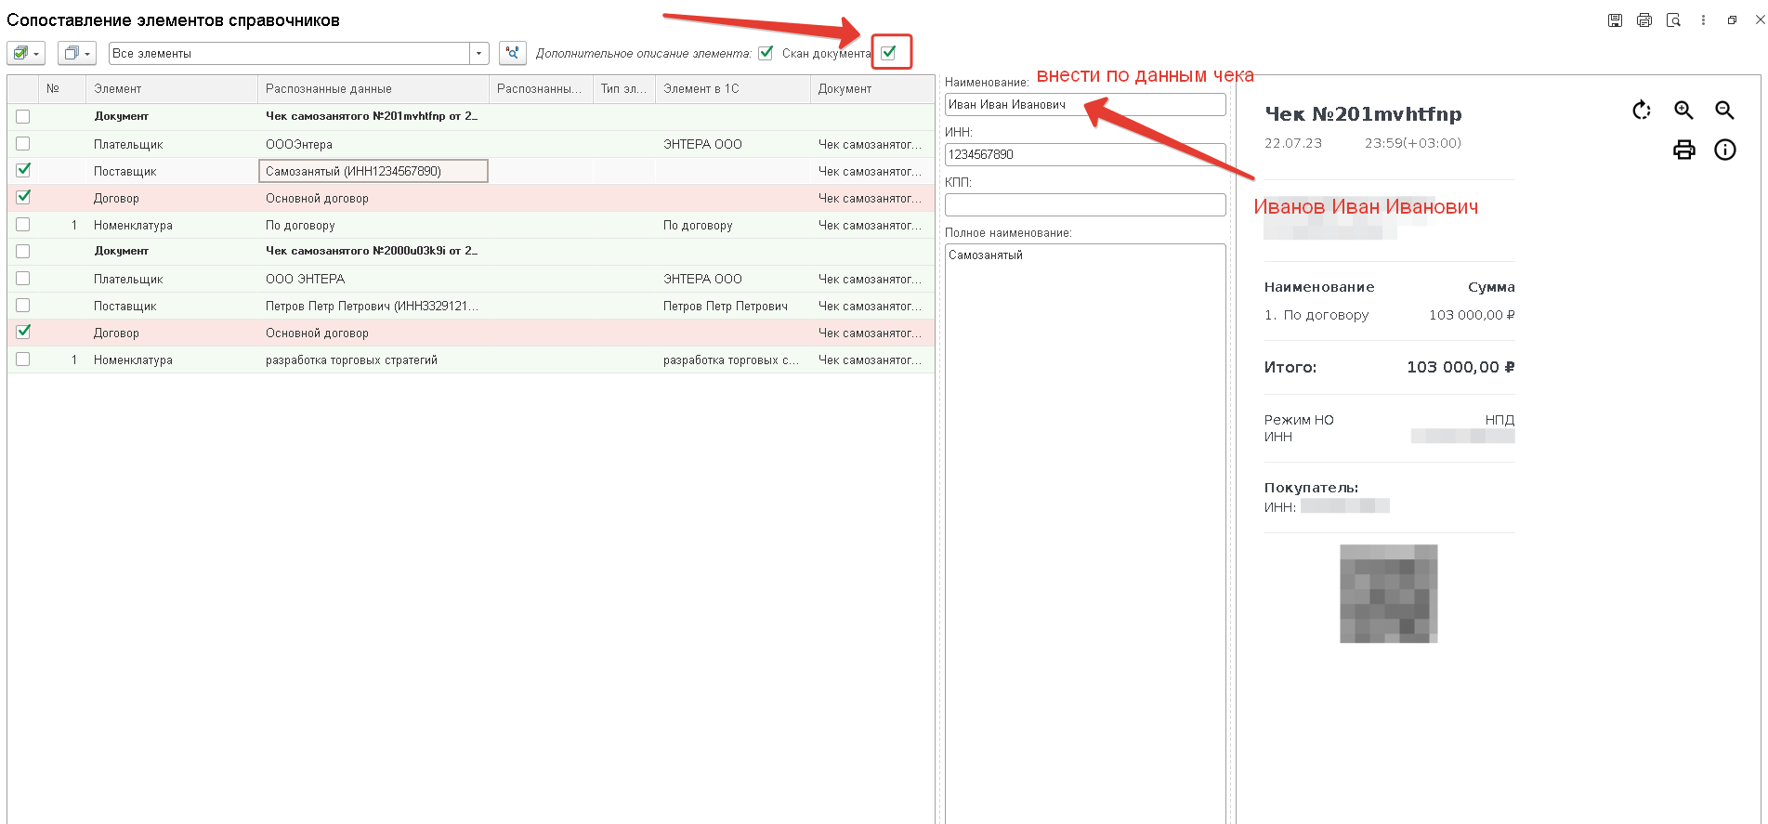Image resolution: width=1768 pixels, height=824 pixels.
Task: Tick checkbox for Поставщик Петров Петр Петрович
Action: tap(23, 306)
